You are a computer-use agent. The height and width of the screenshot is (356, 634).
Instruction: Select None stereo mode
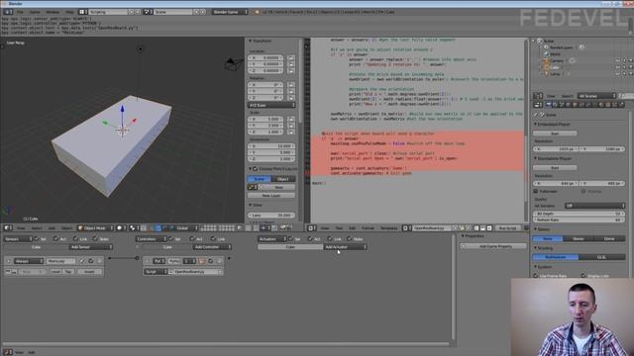548,238
